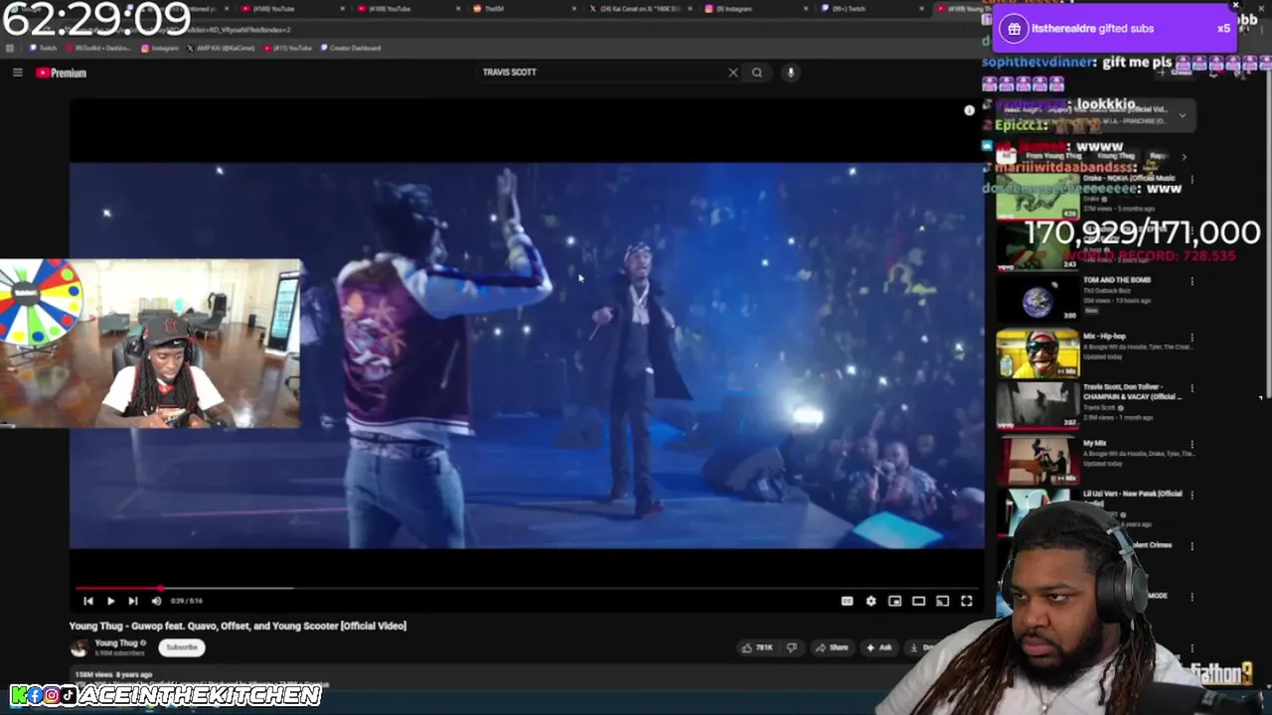Share the video

(x=832, y=647)
